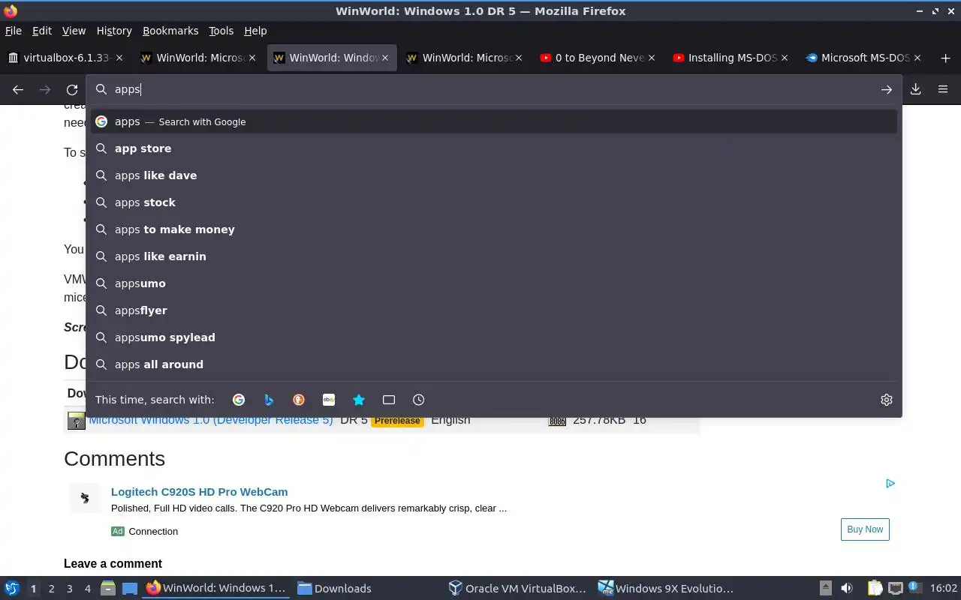Choose the 'apps like dave' suggestion
The width and height of the screenshot is (961, 600).
(494, 175)
